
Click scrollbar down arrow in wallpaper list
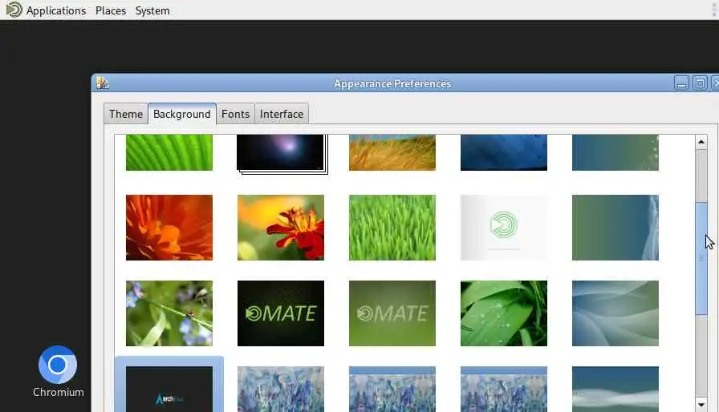[701, 404]
